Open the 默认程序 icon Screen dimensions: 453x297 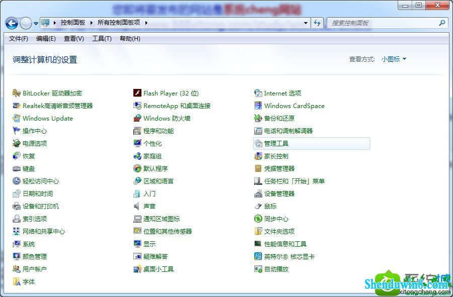(137, 169)
